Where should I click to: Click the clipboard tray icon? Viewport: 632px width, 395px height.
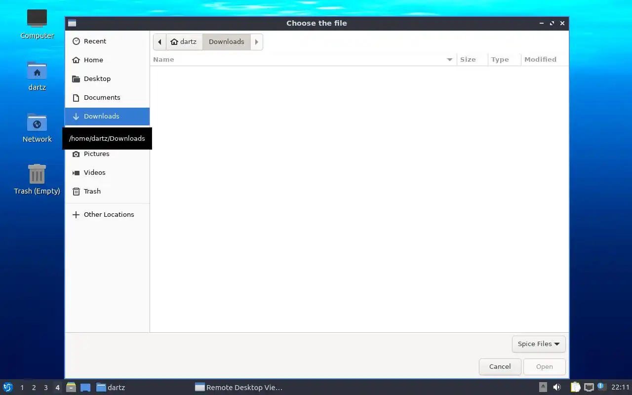[x=575, y=388]
